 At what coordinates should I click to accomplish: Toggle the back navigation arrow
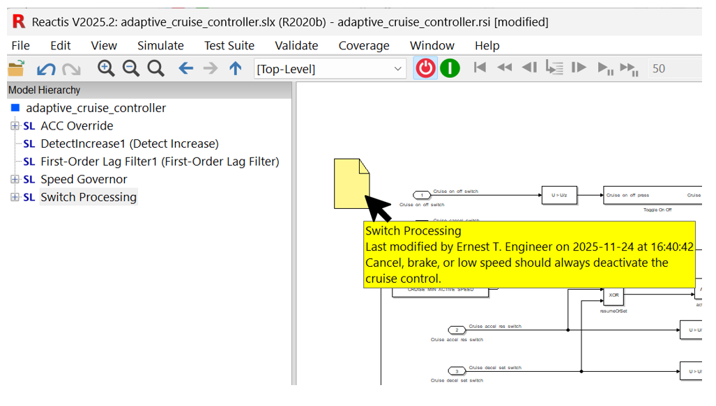tap(185, 68)
